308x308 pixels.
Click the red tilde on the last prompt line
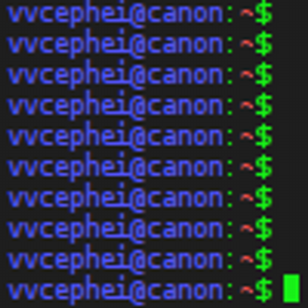[247, 290]
